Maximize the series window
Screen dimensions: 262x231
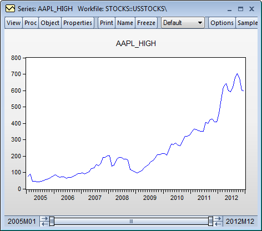click(x=240, y=9)
